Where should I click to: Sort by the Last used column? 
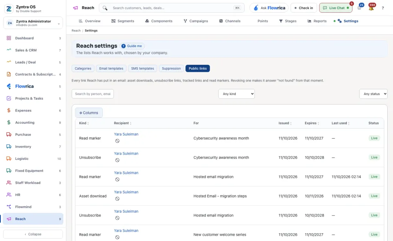pos(340,123)
